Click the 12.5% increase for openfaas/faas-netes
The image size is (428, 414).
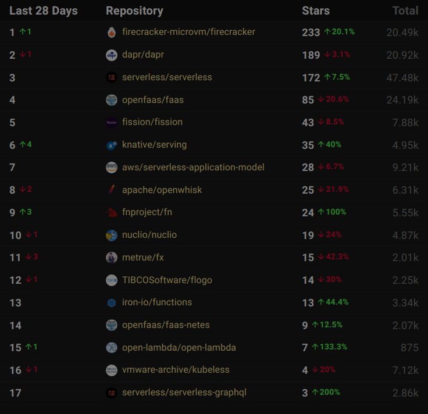coord(327,325)
